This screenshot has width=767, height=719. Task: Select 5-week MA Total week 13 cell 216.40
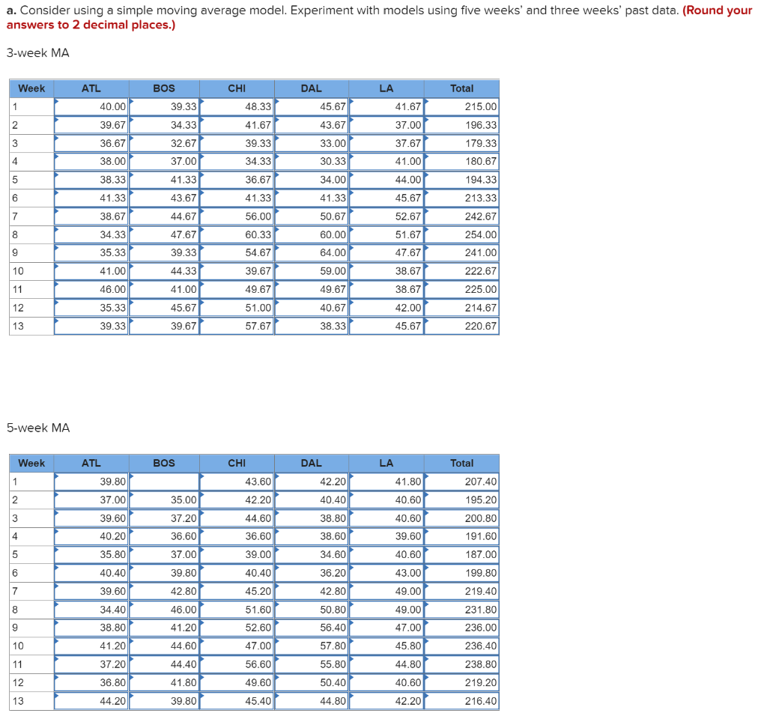coord(461,701)
